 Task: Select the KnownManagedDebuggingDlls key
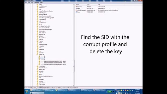(x=46, y=18)
